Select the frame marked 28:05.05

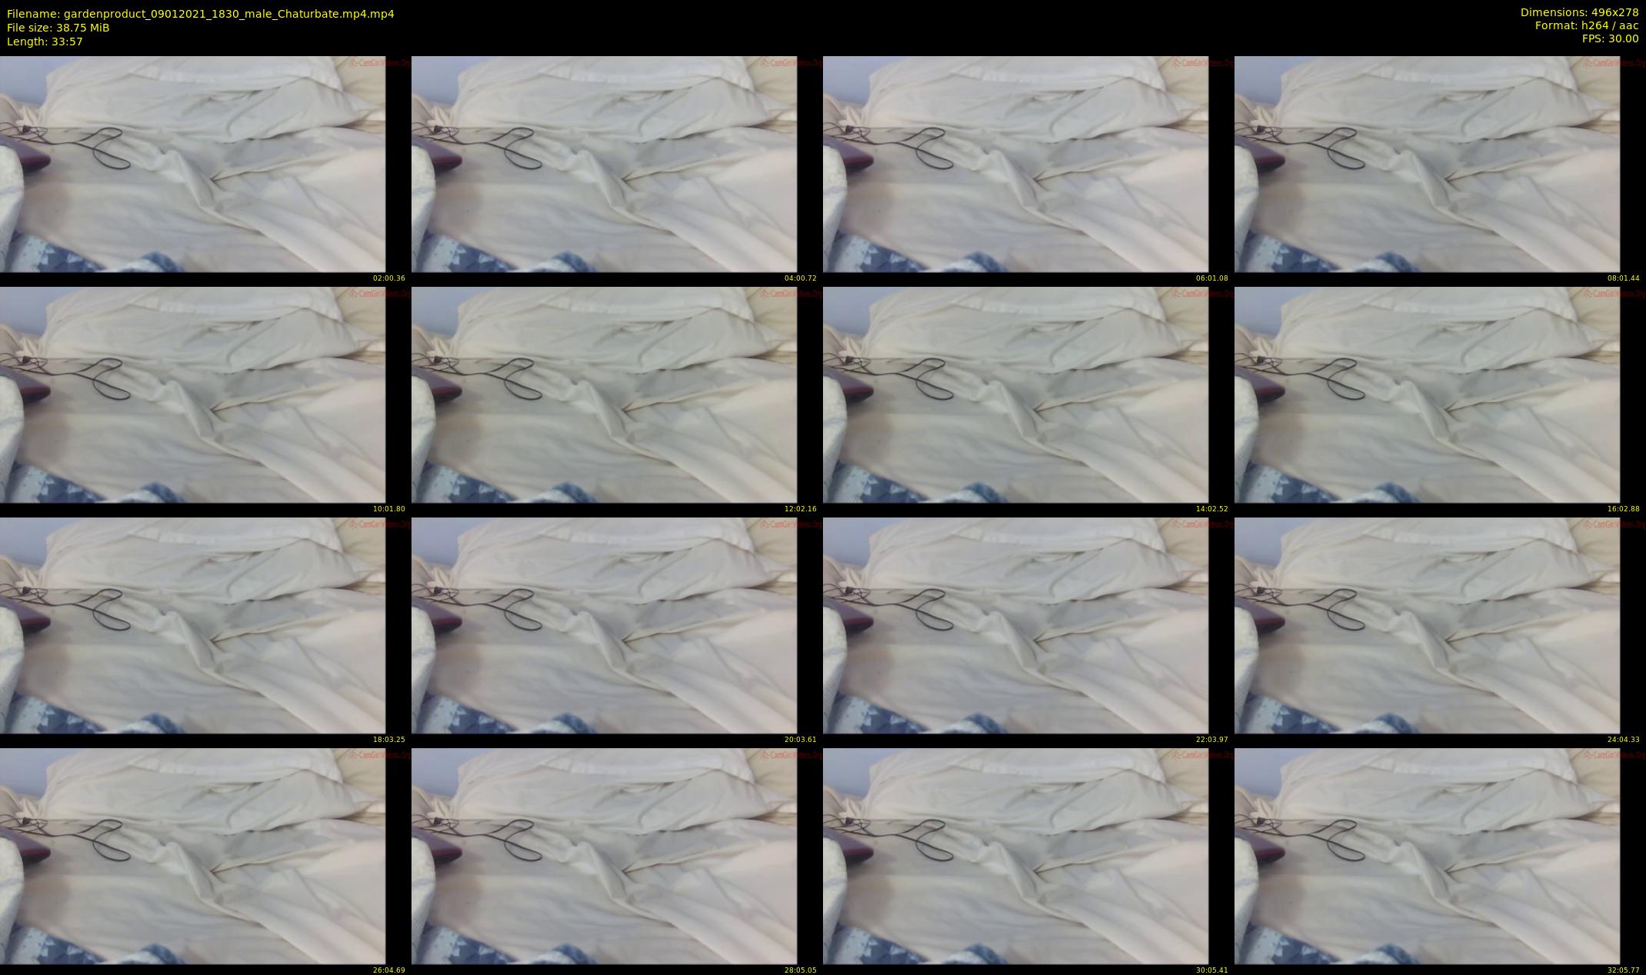pyautogui.click(x=604, y=856)
